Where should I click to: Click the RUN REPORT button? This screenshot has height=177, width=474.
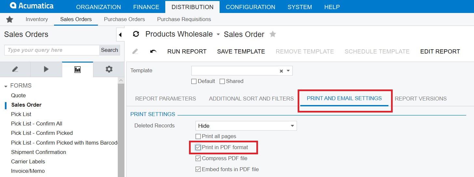187,52
